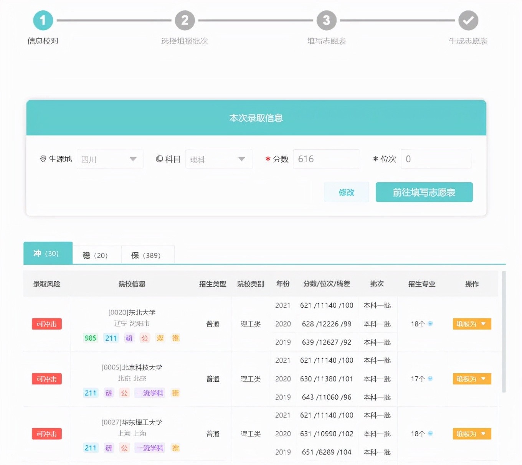Click blue info icon next to 北京科技大学 17个
This screenshot has width=522, height=465.
pyautogui.click(x=430, y=379)
